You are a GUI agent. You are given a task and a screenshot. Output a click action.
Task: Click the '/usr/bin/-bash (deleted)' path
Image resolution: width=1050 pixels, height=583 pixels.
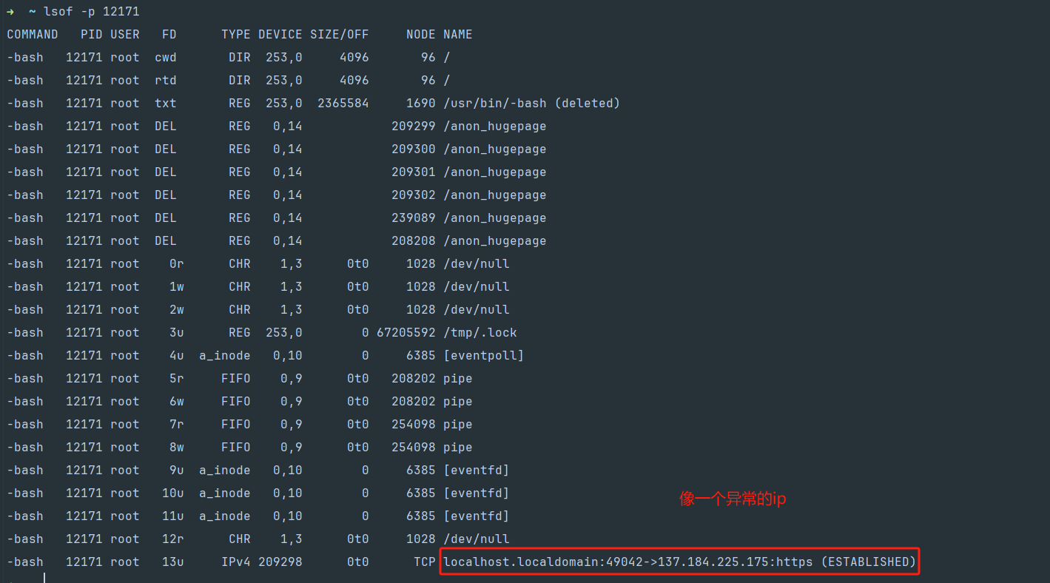coord(531,104)
